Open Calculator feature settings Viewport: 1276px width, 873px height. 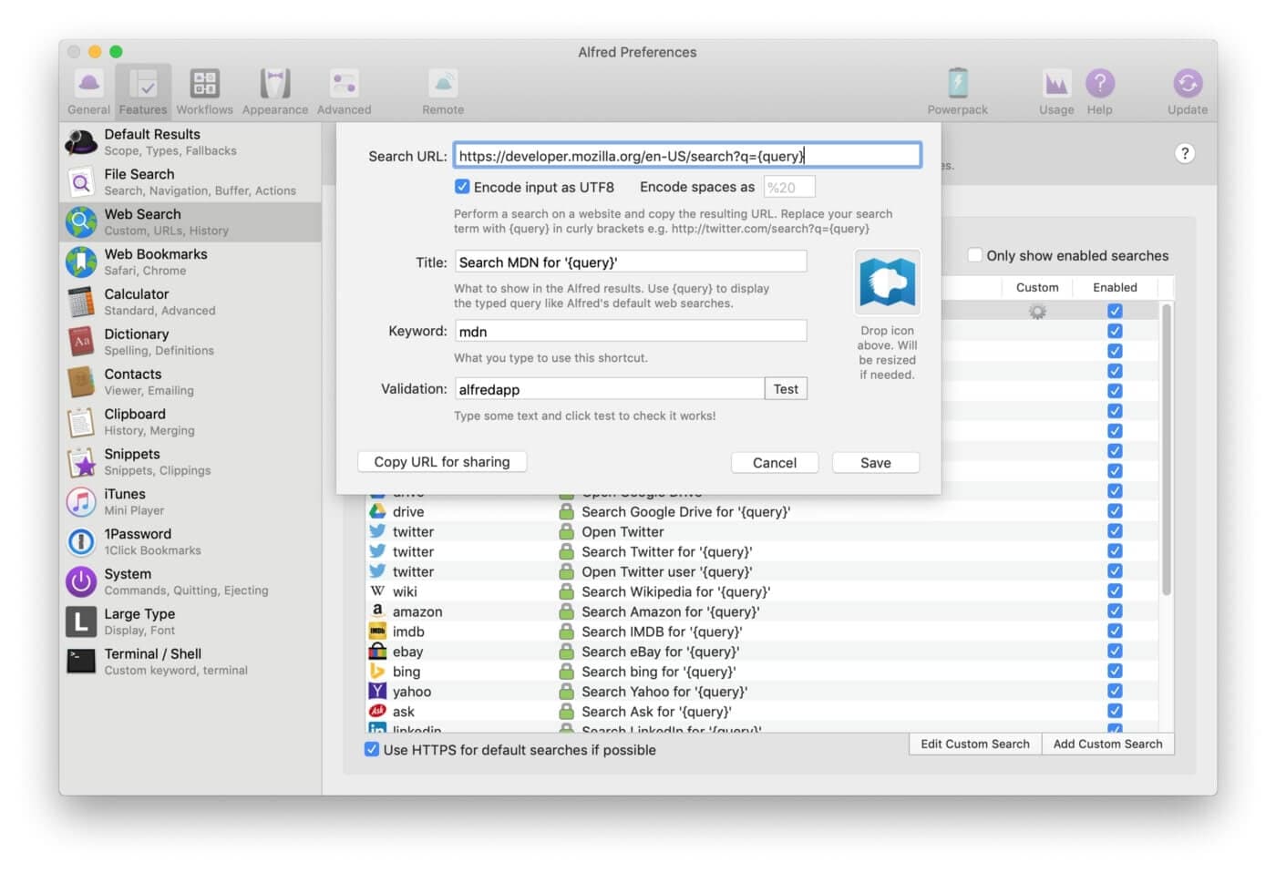(x=190, y=303)
